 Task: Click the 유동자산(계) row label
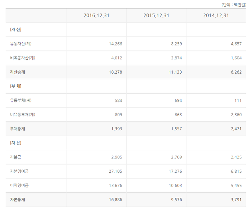tap(21, 44)
